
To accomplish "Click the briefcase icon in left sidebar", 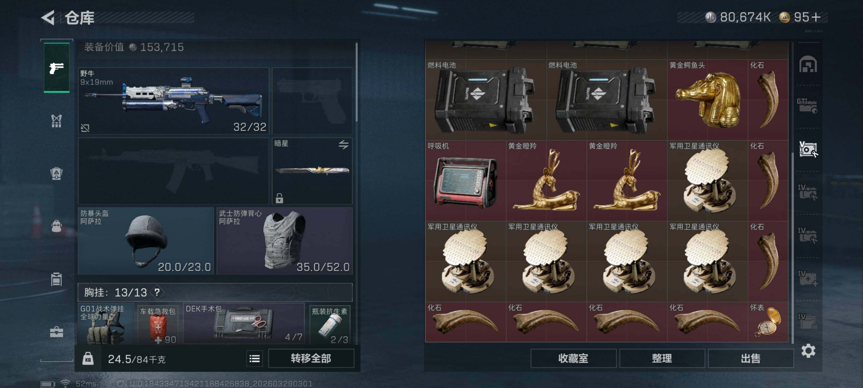I will [x=56, y=332].
